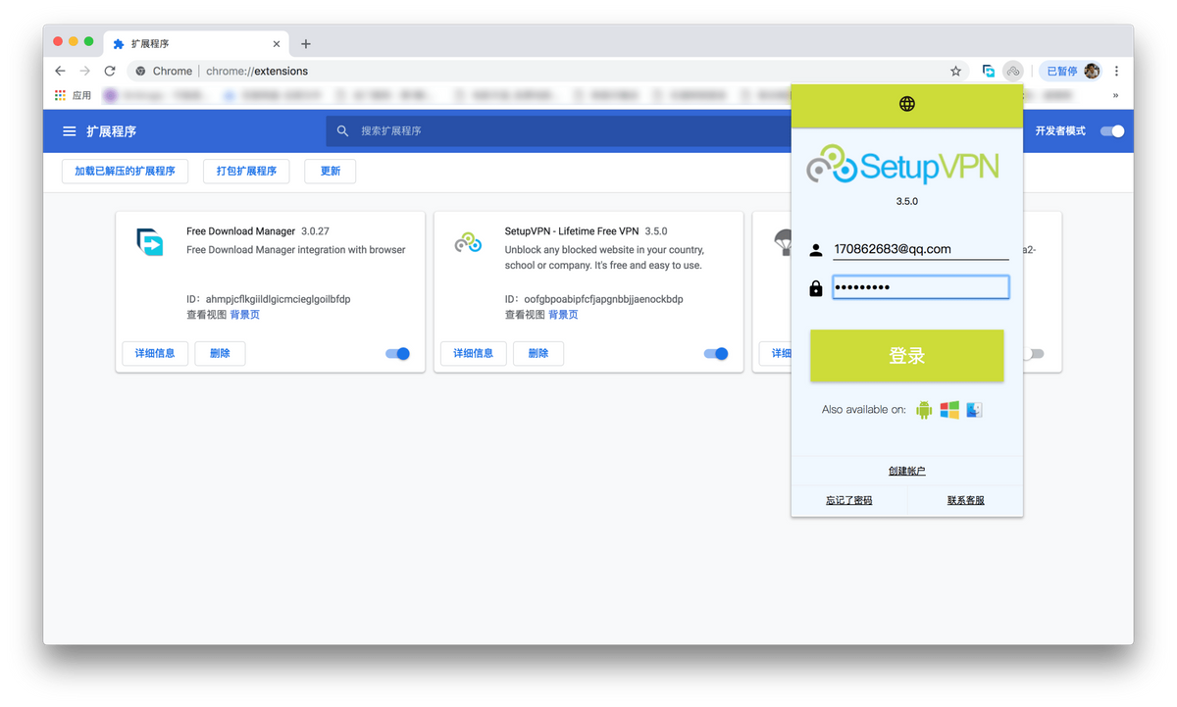Open the Chrome three-dot menu
Viewport: 1177px width, 707px height.
1116,71
